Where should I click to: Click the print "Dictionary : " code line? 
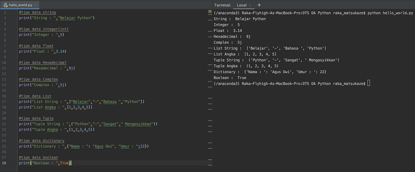coord(84,146)
